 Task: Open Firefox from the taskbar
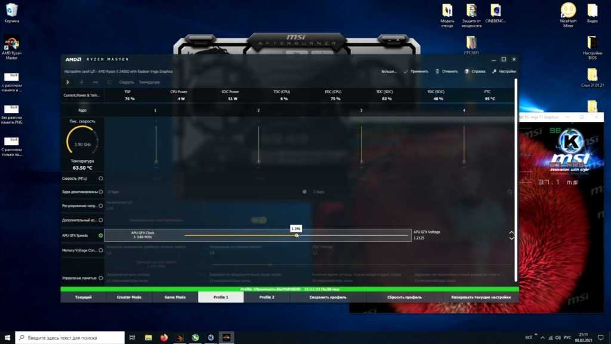point(164,337)
